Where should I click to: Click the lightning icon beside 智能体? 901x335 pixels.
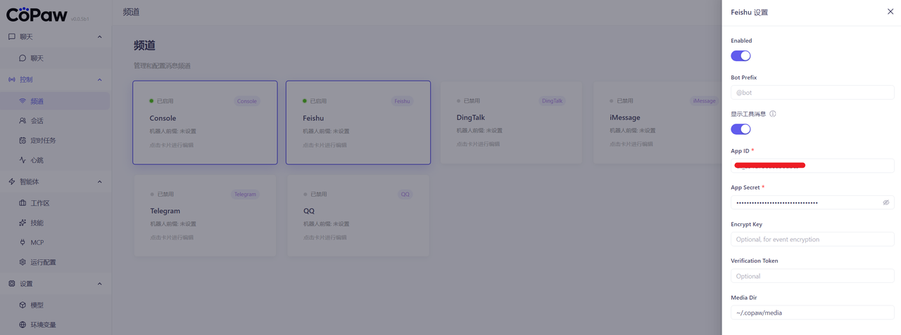coord(12,181)
